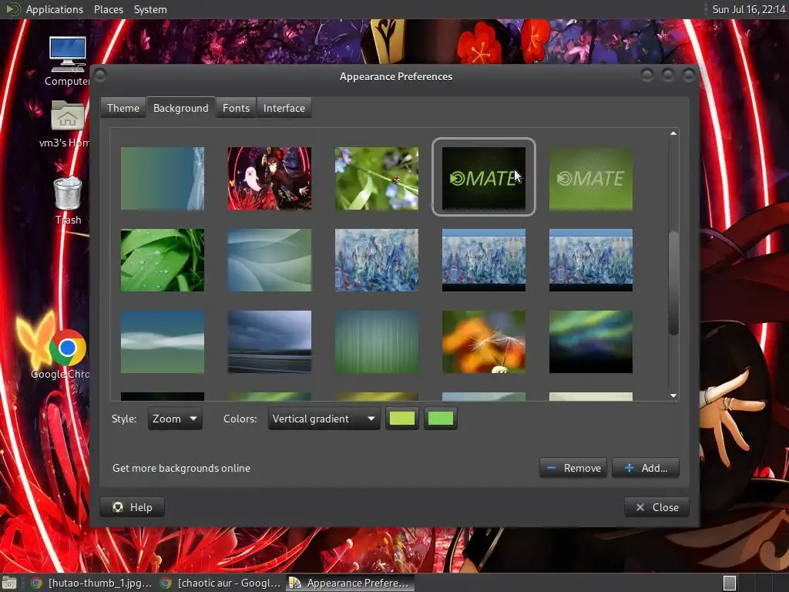The width and height of the screenshot is (789, 592).
Task: Open the Trash desktop icon
Action: pos(68,200)
